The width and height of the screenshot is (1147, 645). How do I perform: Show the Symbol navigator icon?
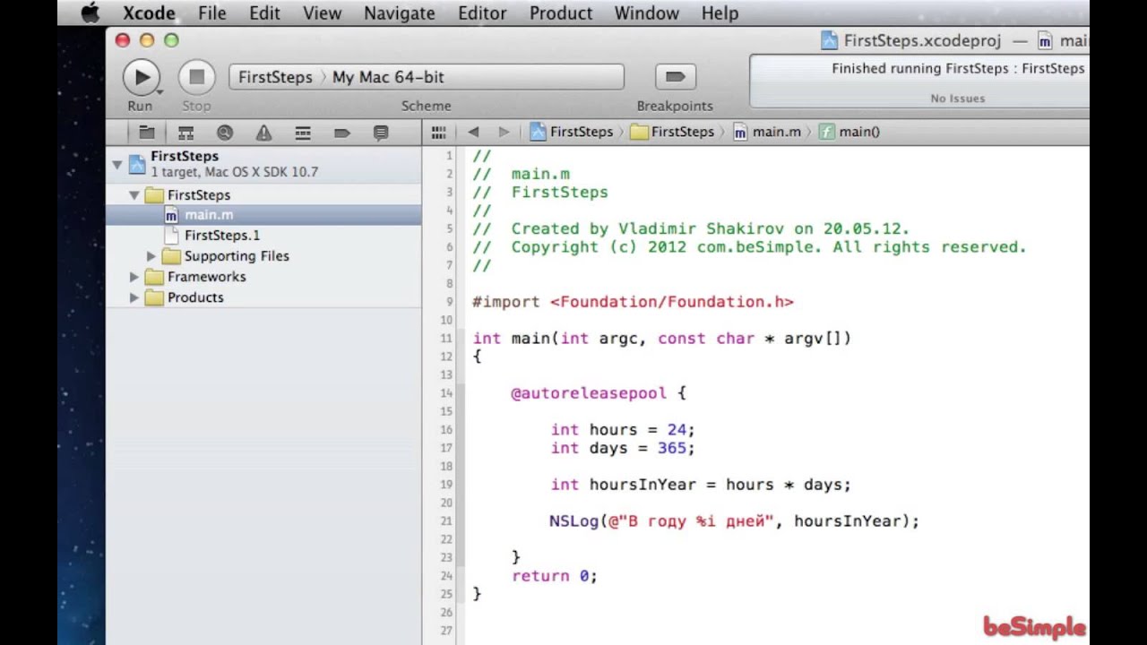tap(185, 133)
